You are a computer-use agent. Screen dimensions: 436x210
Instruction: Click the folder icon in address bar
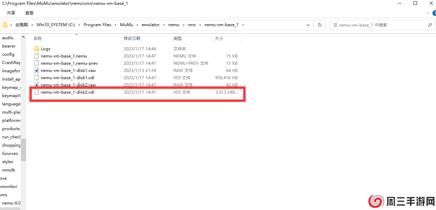tap(5, 25)
